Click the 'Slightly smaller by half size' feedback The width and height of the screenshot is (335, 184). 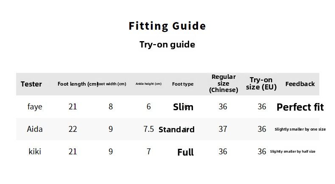[293, 151]
